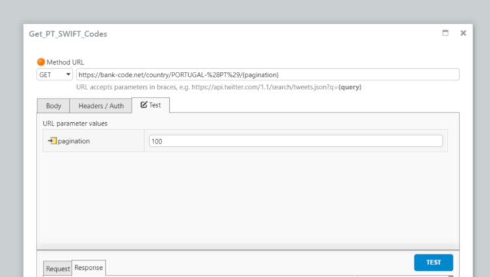This screenshot has width=490, height=277.
Task: Click the 'URL accepts parameters in braces' hint
Action: [219, 88]
